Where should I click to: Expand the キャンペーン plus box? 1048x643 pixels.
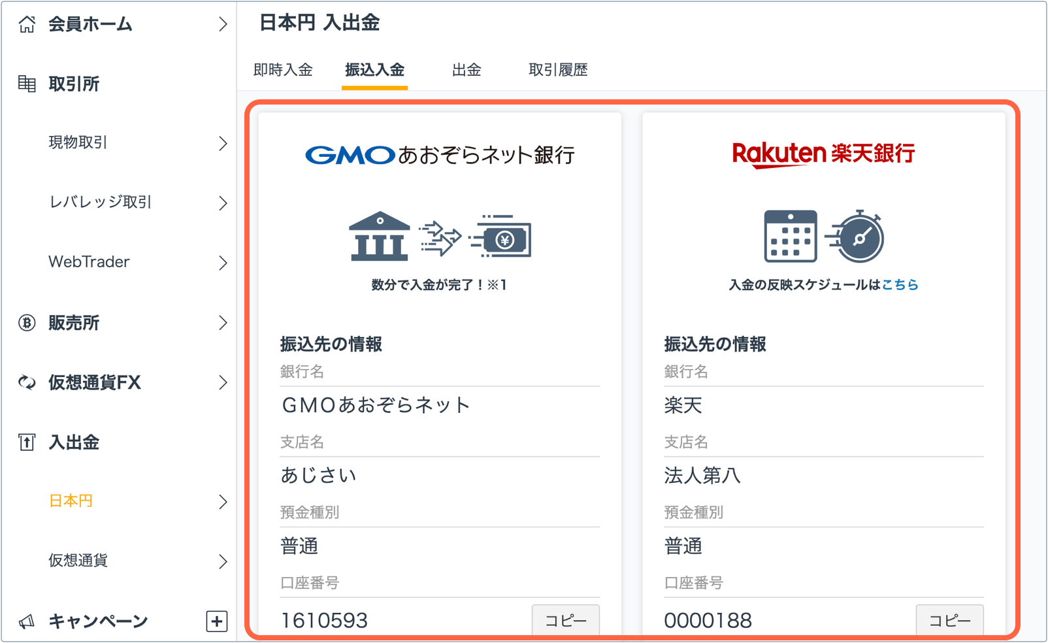[x=217, y=621]
